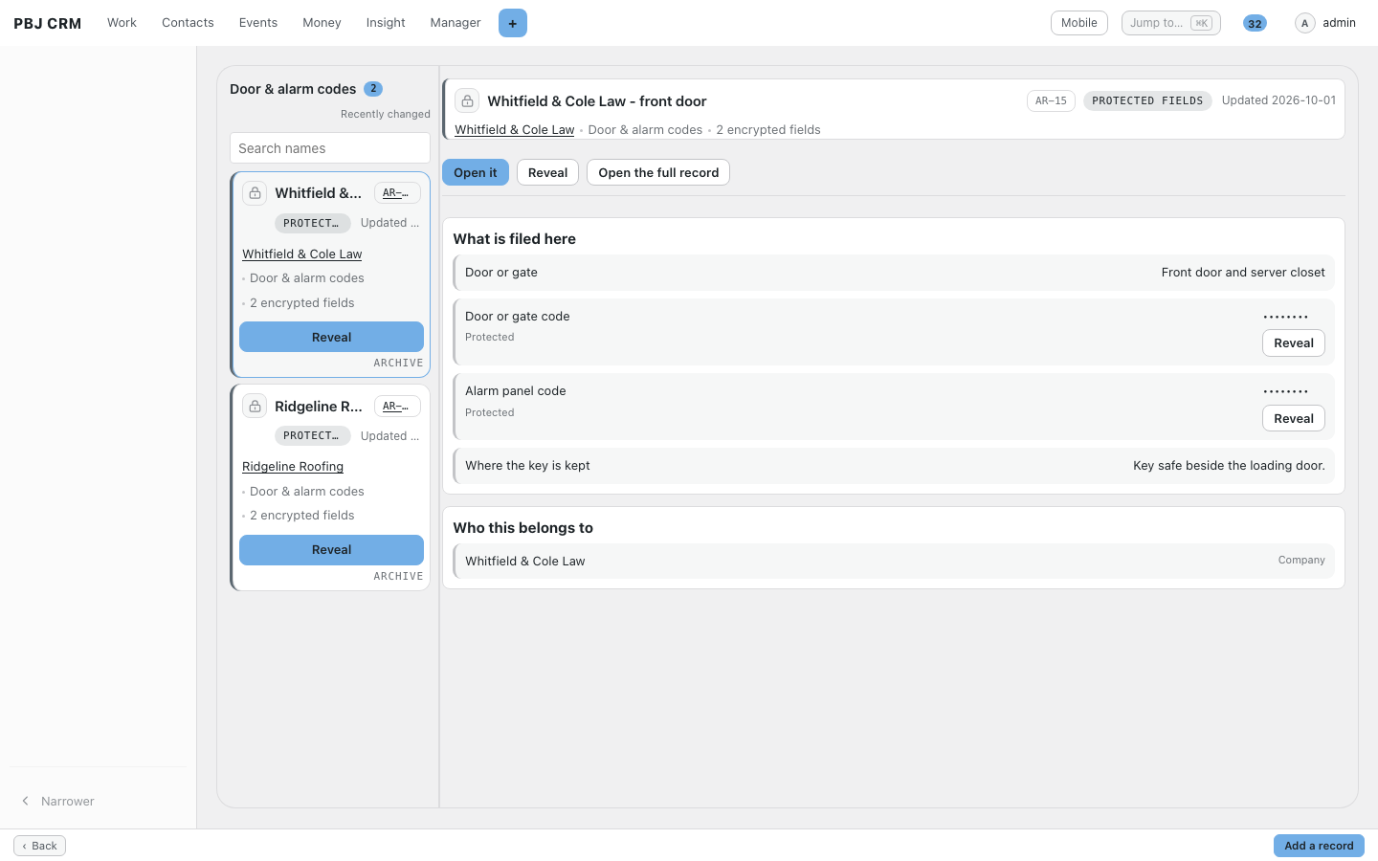Click Reveal on the Ridgeline card
1378x861 pixels.
[x=331, y=550]
